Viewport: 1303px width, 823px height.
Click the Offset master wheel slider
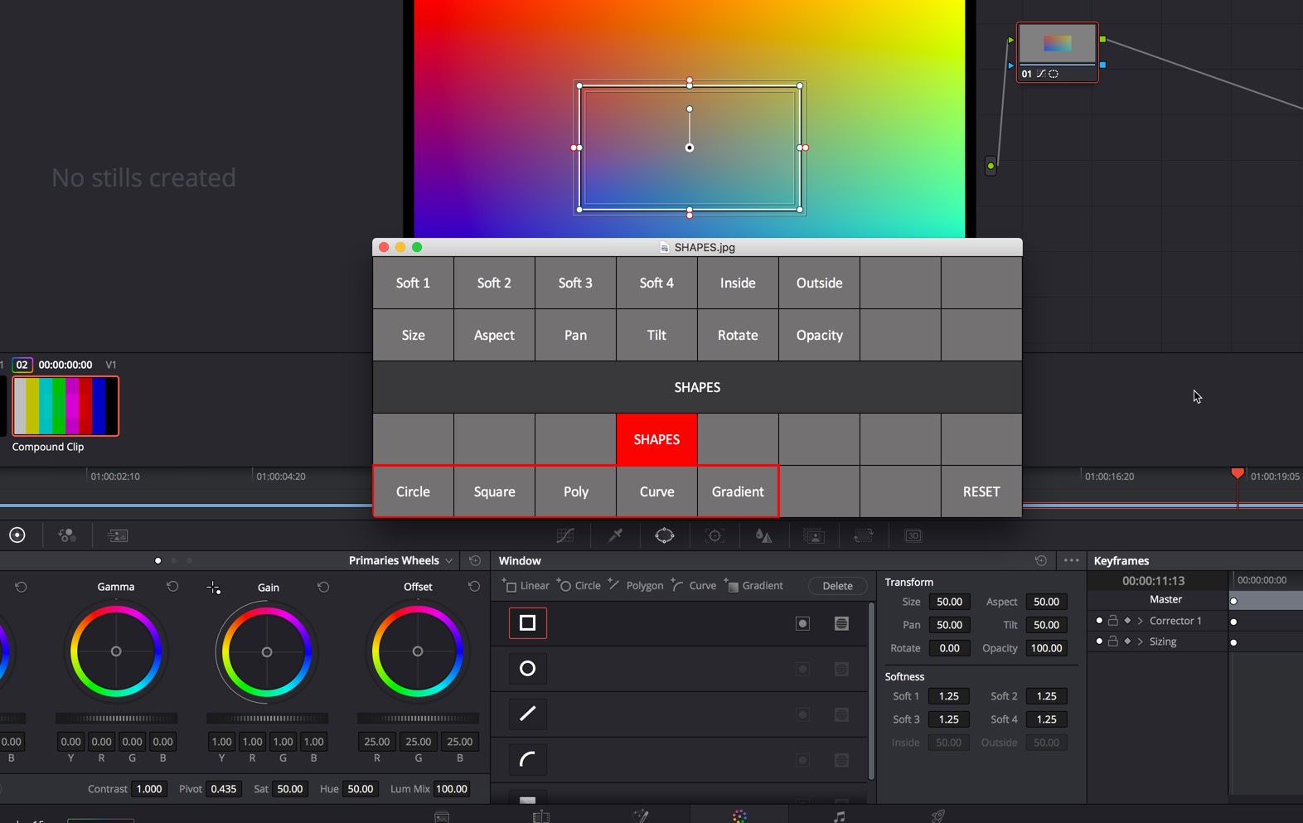(418, 718)
